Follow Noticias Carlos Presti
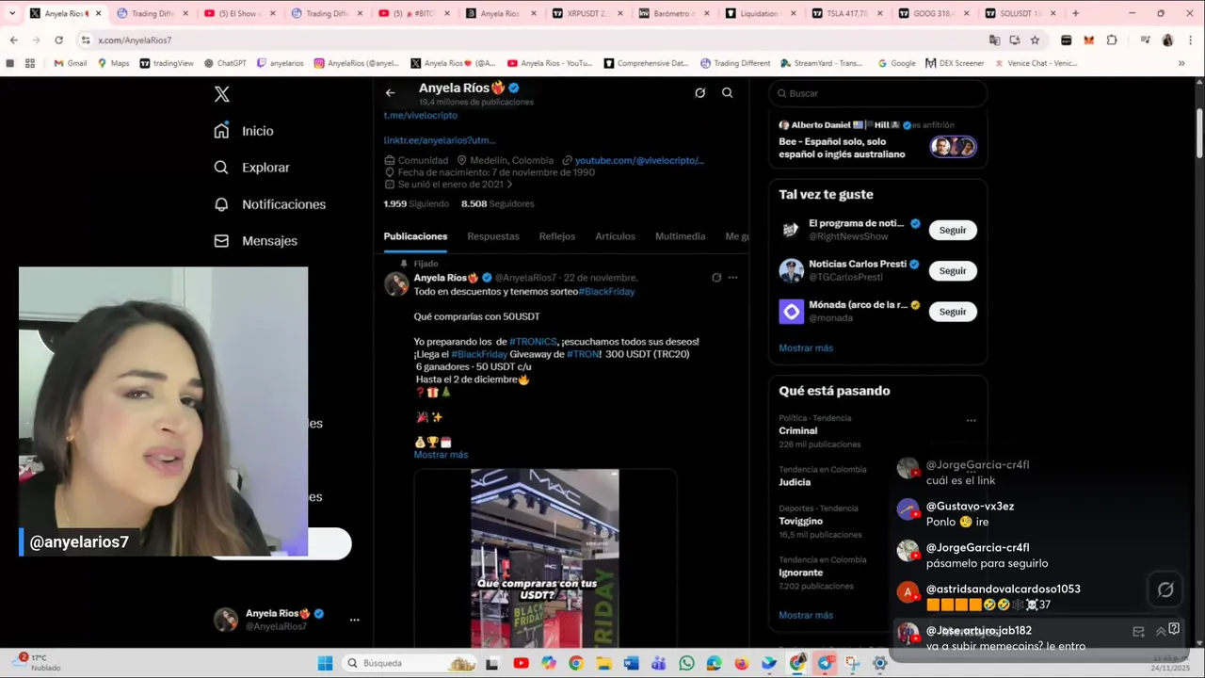This screenshot has width=1205, height=678. [x=953, y=271]
